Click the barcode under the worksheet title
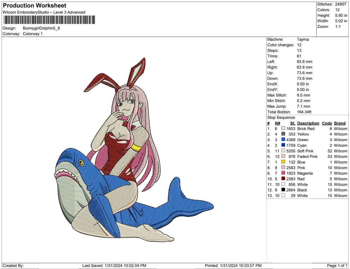350x269 pixels. (x=49, y=20)
